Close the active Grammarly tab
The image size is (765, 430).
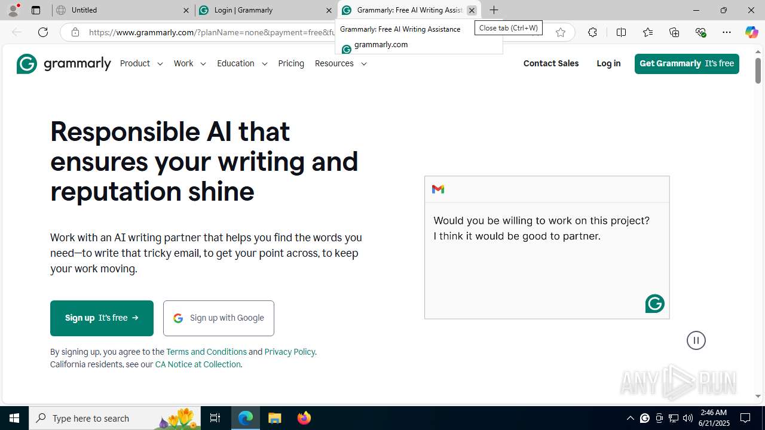pyautogui.click(x=472, y=10)
